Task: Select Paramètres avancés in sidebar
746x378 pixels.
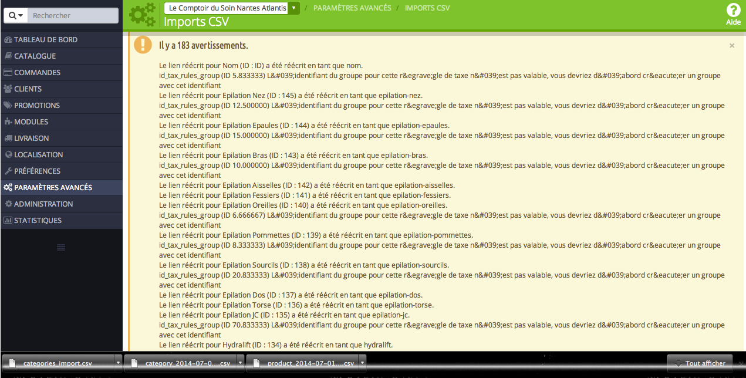Action: click(62, 188)
